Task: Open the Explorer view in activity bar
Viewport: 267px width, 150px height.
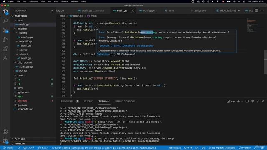Action: pyautogui.click(x=5, y=12)
